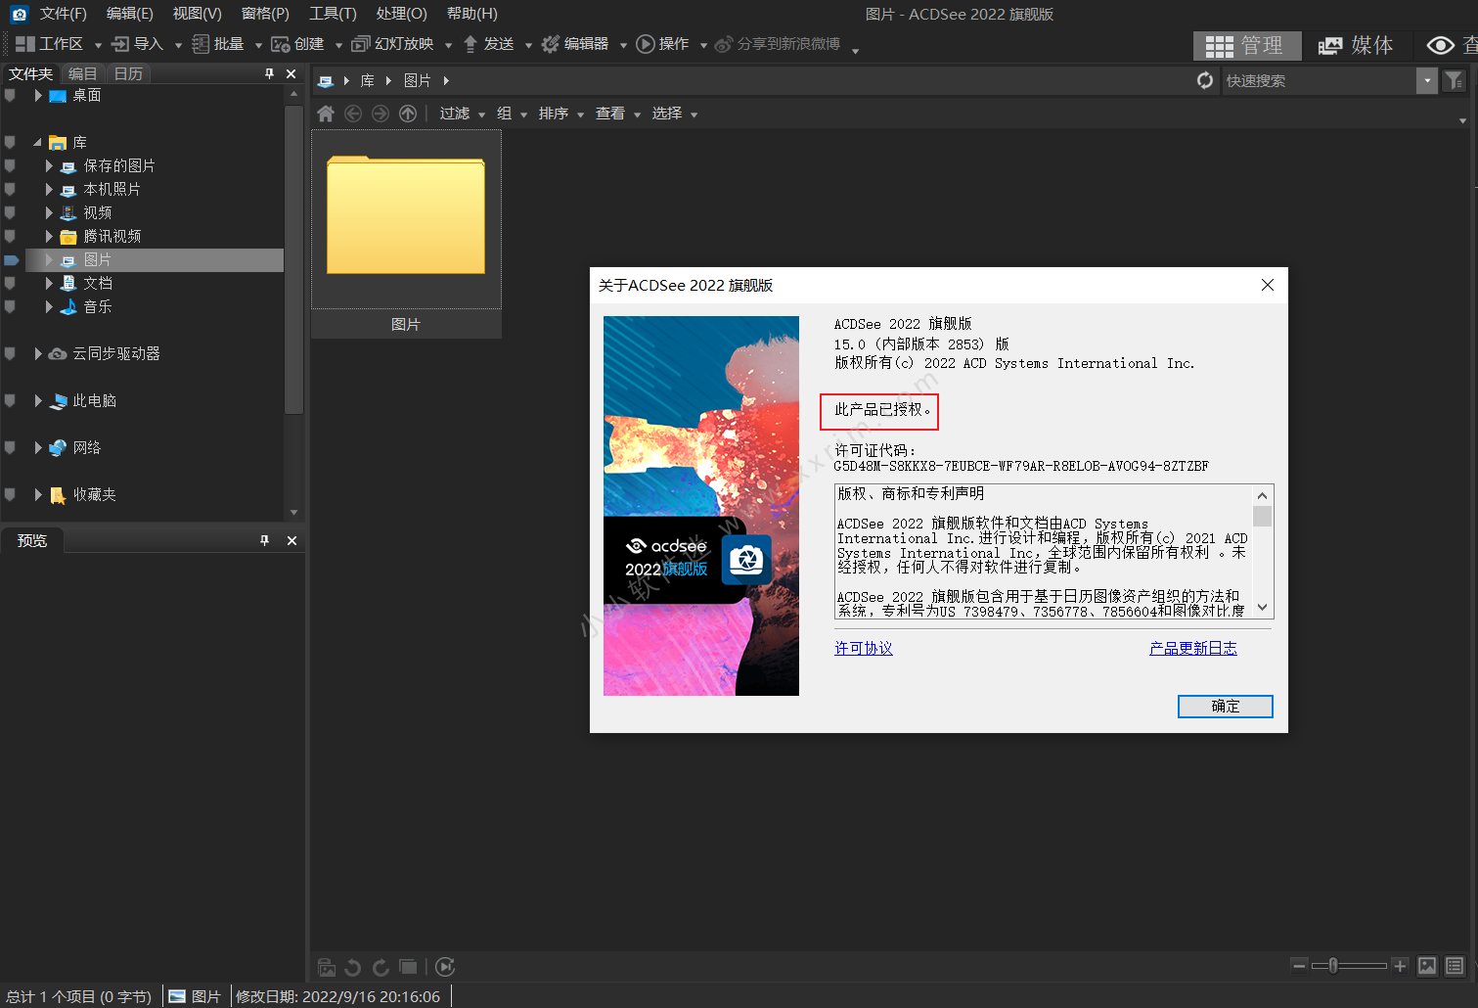Toggle the marker checkbox beside 桌面
This screenshot has width=1478, height=1008.
click(x=10, y=95)
